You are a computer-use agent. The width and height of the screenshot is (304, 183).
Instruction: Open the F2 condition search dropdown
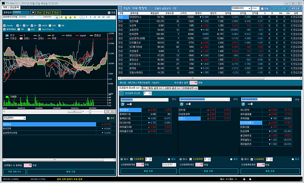click(x=228, y=100)
